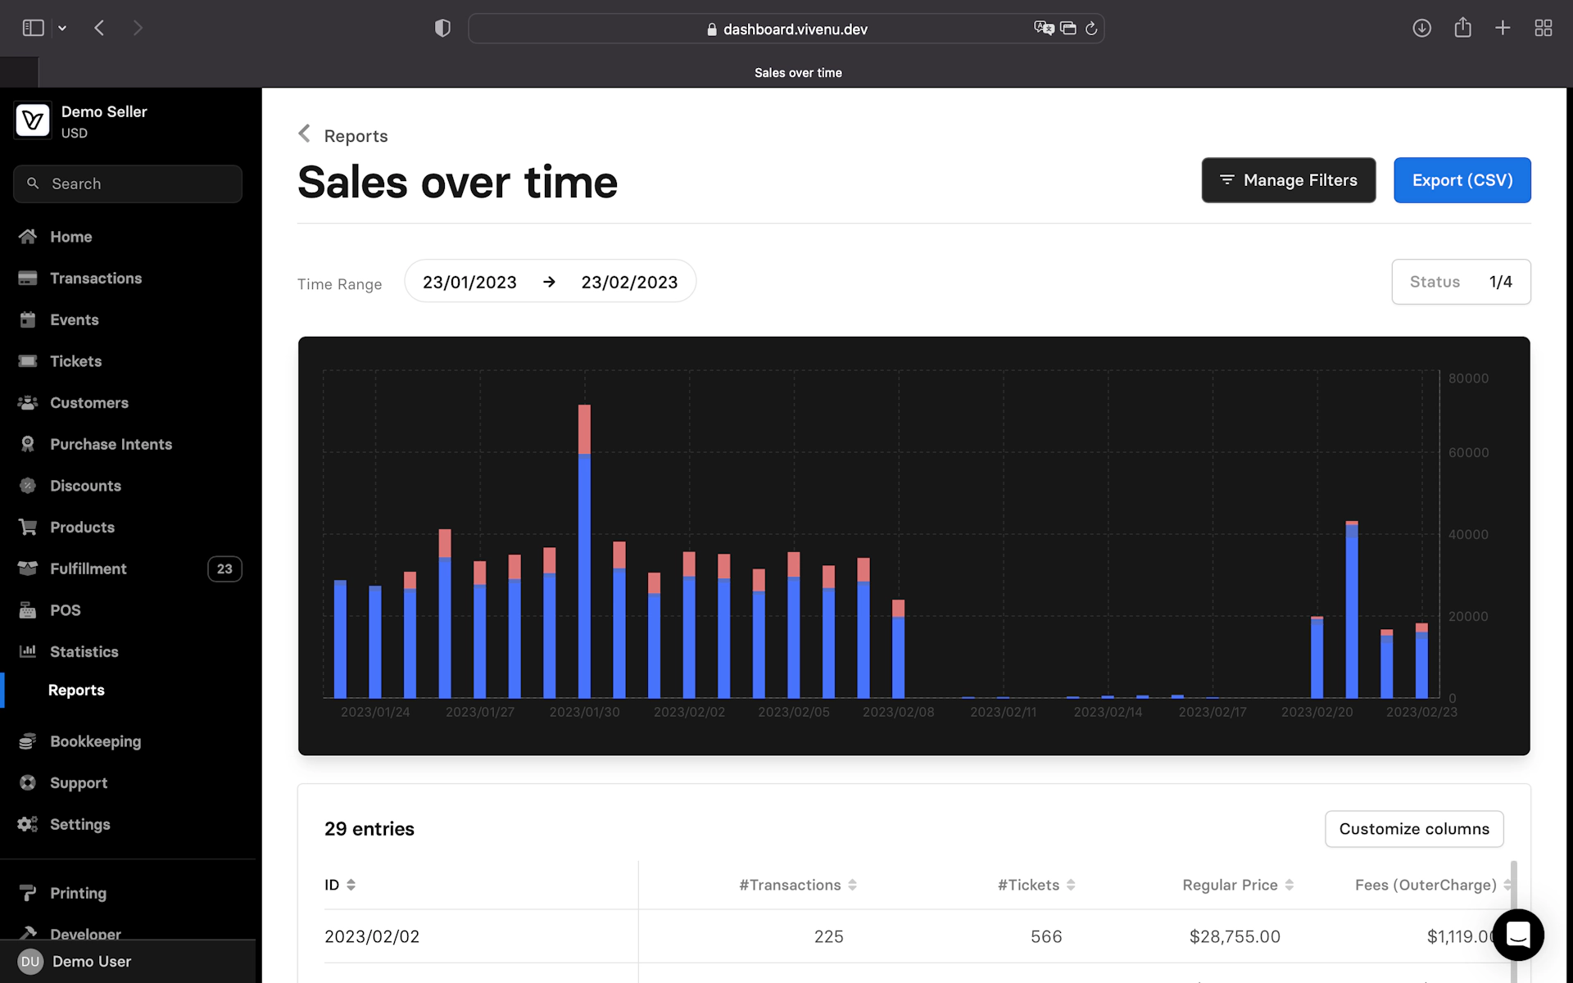Click the Home house icon in sidebar
The height and width of the screenshot is (983, 1573).
point(28,237)
